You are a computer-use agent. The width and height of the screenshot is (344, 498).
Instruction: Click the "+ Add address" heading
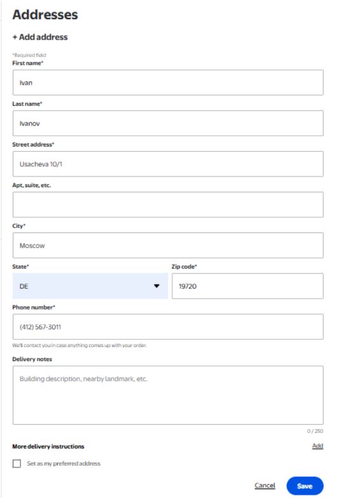click(40, 37)
